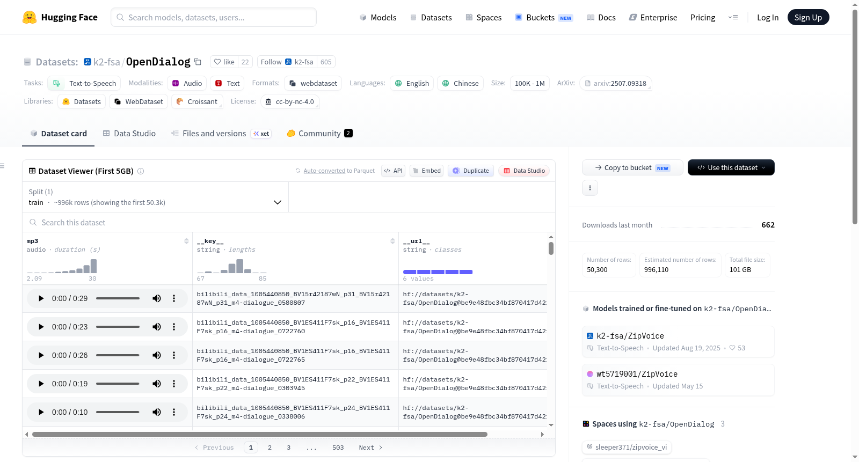Open more options for 0:29 audio
This screenshot has width=859, height=462.
(x=174, y=298)
